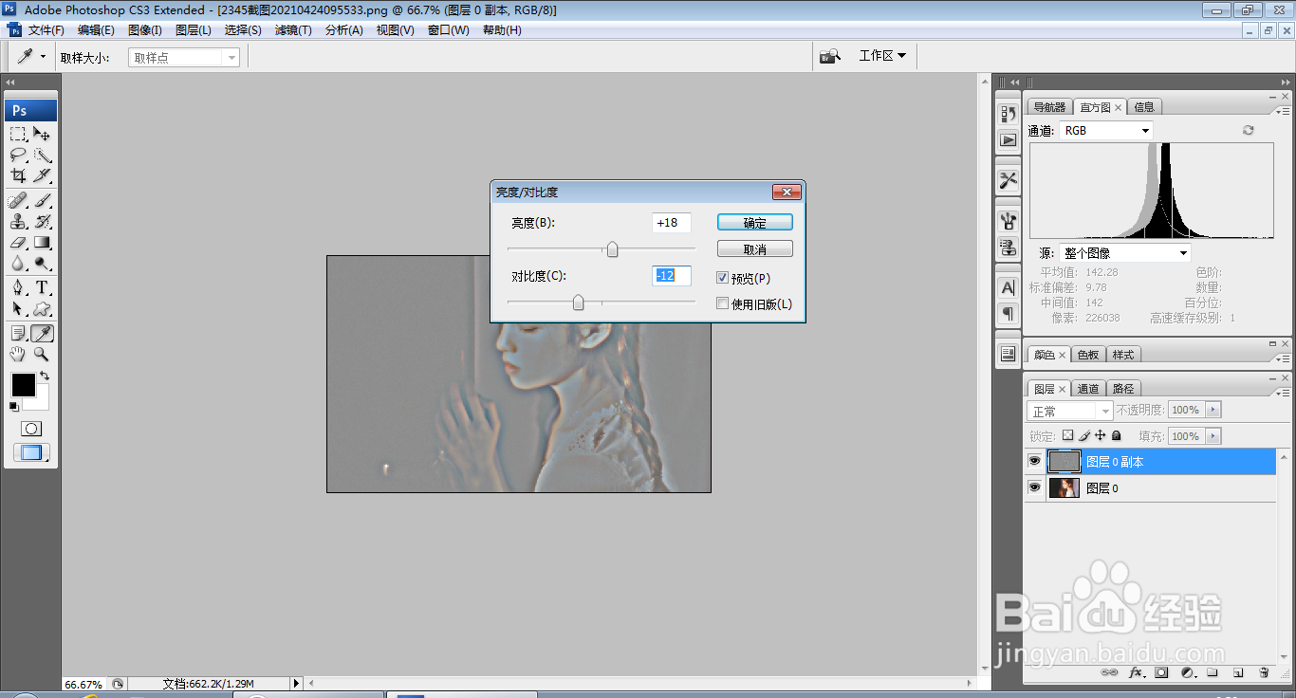The image size is (1296, 698).
Task: Toggle the Preview checkbox
Action: coord(723,278)
